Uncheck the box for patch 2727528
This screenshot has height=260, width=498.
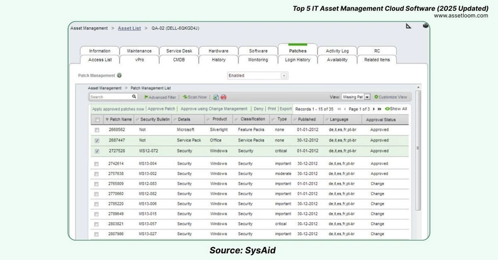pos(97,151)
